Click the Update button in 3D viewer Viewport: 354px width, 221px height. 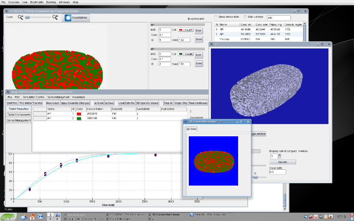coord(283,162)
